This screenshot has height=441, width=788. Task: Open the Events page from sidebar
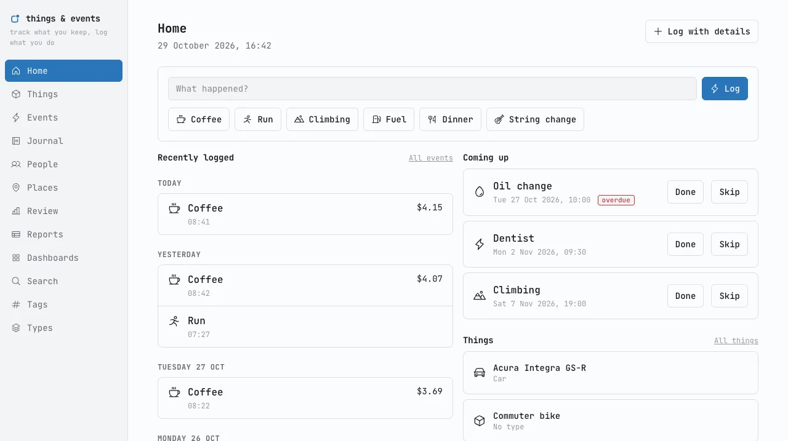pyautogui.click(x=63, y=117)
